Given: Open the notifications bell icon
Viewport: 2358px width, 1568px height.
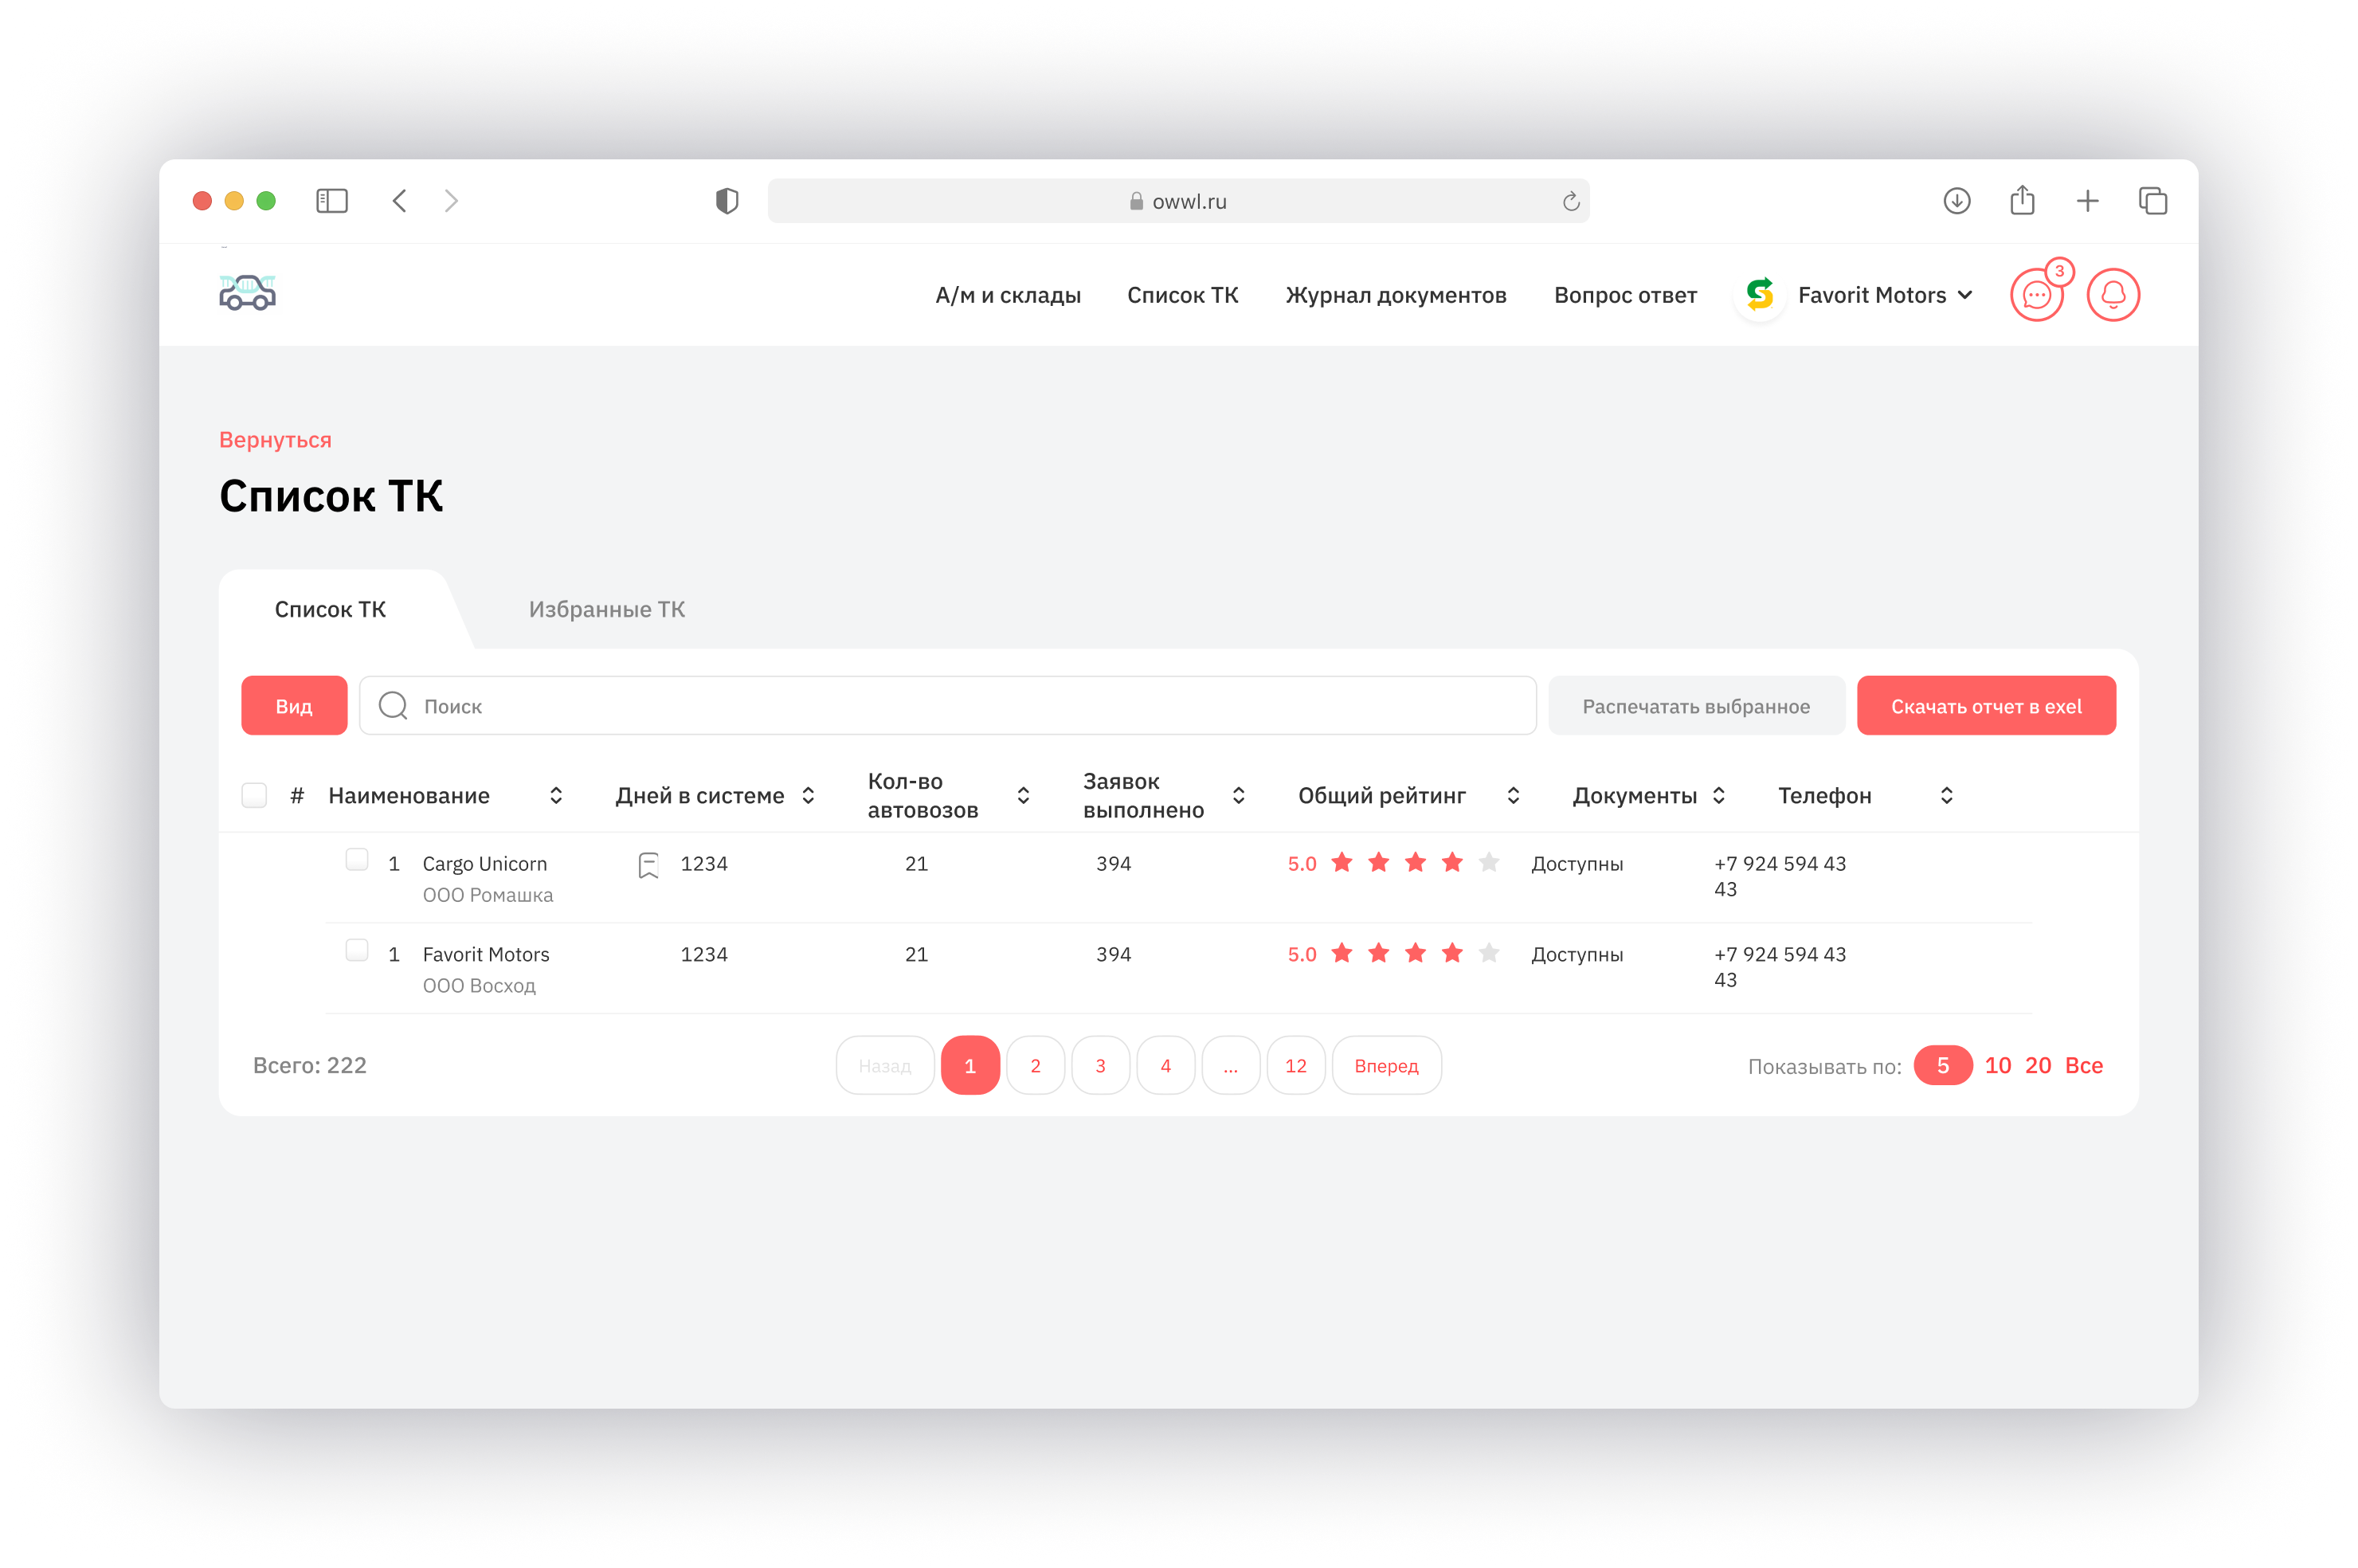Looking at the screenshot, I should [2112, 295].
